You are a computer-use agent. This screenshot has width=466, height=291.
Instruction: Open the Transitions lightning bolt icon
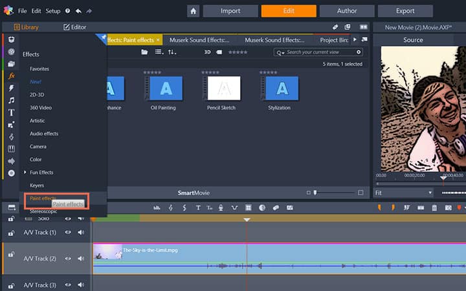(11, 88)
